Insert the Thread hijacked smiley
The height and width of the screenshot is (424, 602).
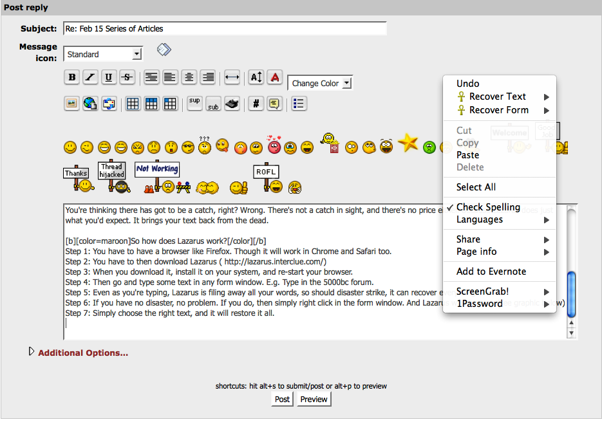click(114, 176)
